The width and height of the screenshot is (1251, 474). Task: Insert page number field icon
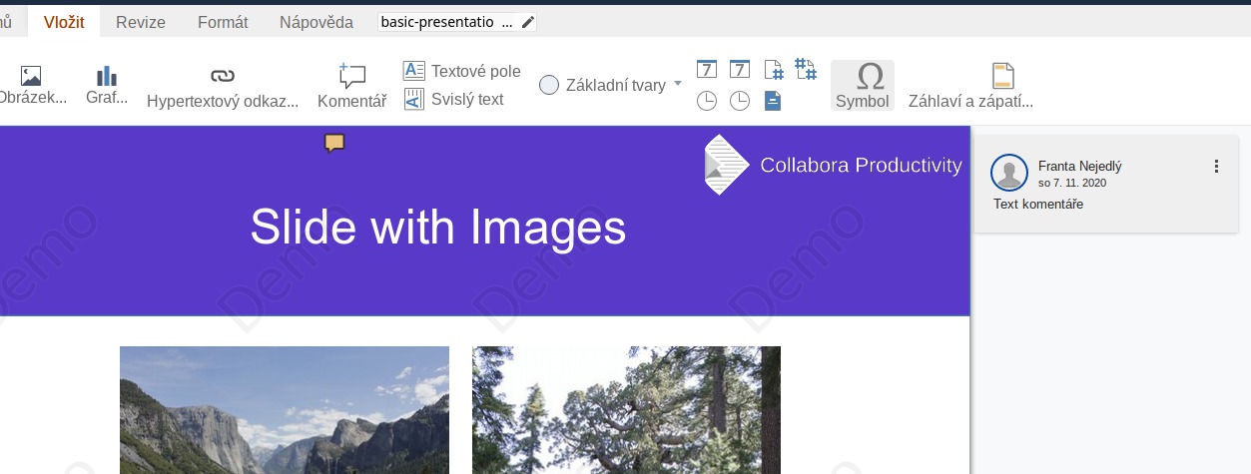tap(773, 70)
